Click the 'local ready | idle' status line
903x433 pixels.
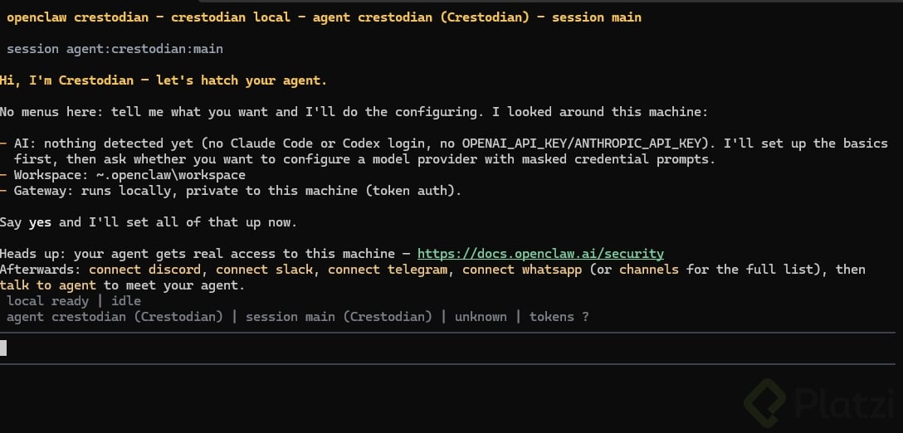click(x=74, y=301)
